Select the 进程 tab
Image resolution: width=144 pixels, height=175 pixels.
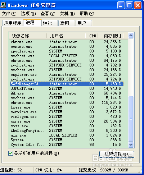click(x=32, y=23)
